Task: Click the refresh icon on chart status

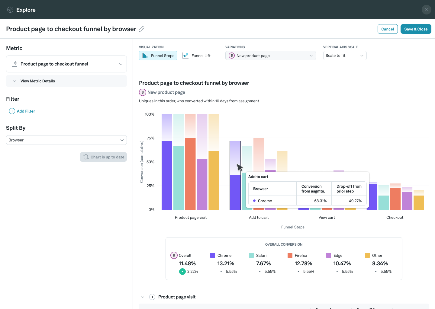Action: tap(86, 157)
